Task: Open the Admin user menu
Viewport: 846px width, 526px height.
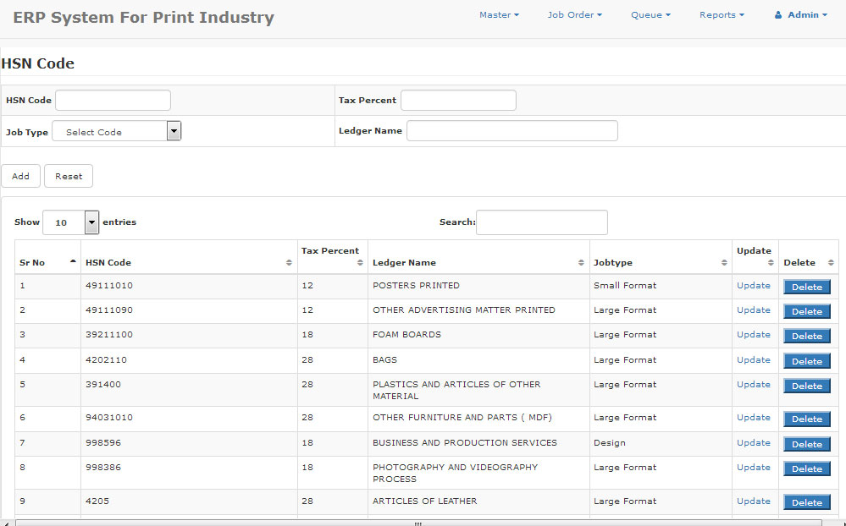Action: (800, 15)
